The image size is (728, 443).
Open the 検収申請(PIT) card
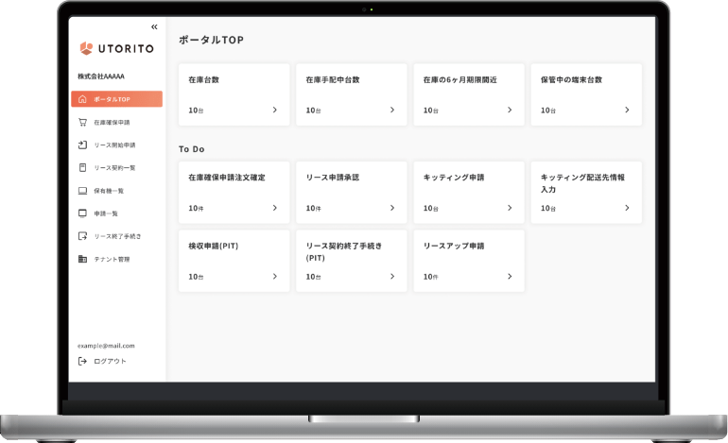coord(234,261)
